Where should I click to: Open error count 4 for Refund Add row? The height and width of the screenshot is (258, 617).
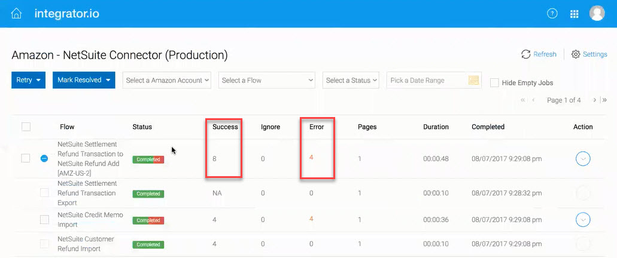311,158
